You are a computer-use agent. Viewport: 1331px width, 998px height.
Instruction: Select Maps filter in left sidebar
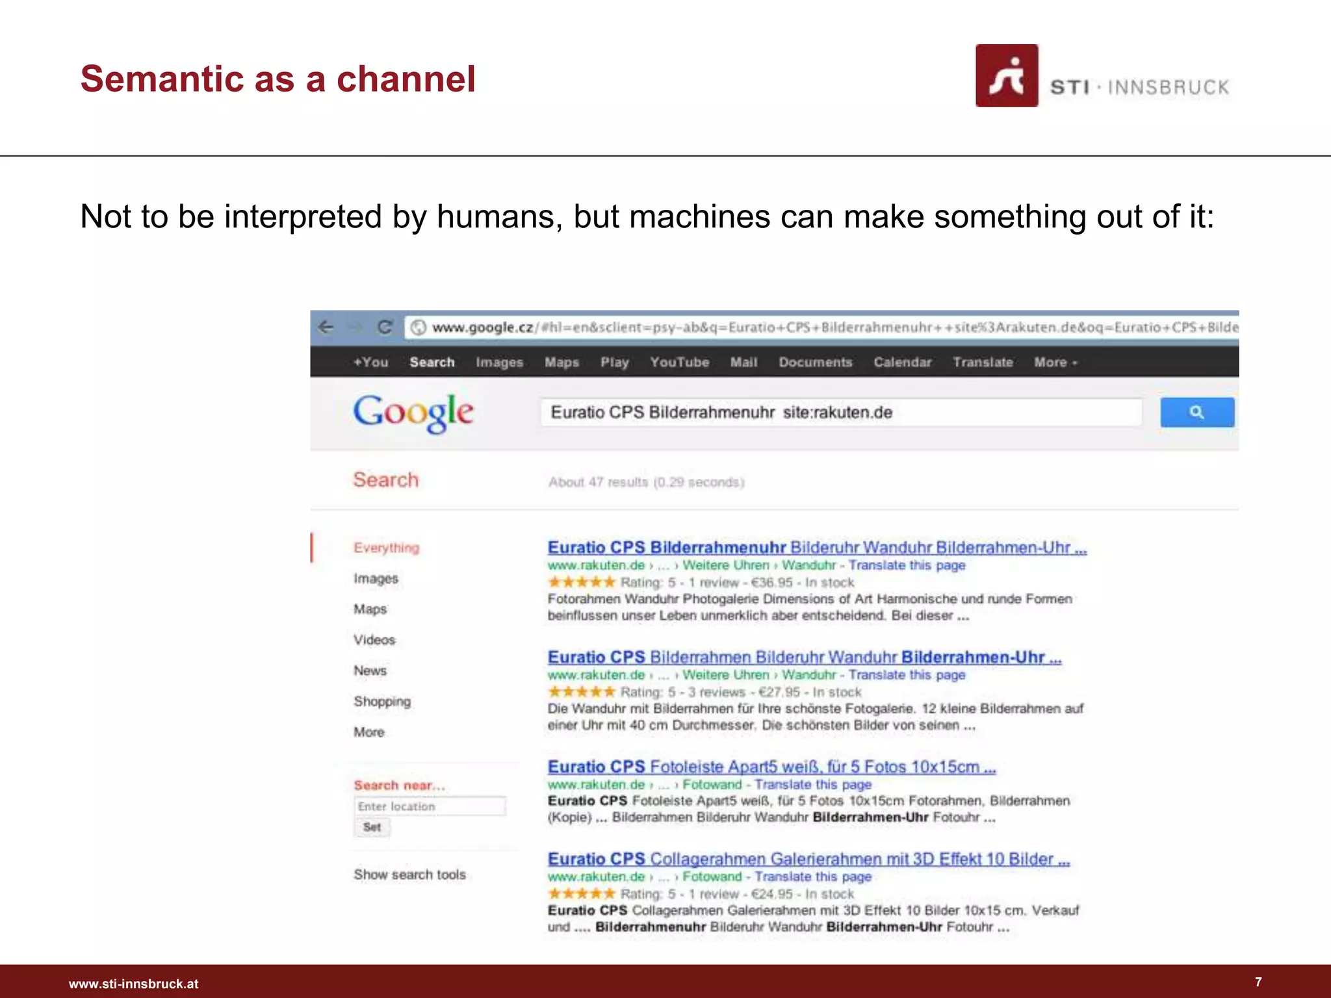click(370, 609)
